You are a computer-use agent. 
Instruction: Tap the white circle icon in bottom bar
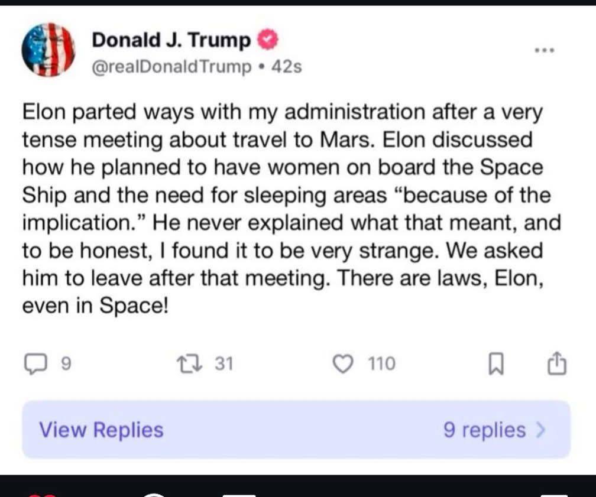point(154,495)
